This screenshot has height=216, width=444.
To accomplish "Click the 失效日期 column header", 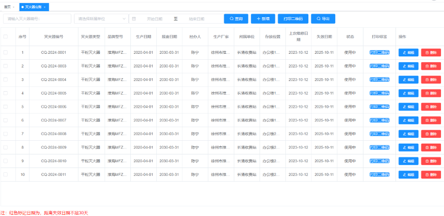I will tap(324, 37).
